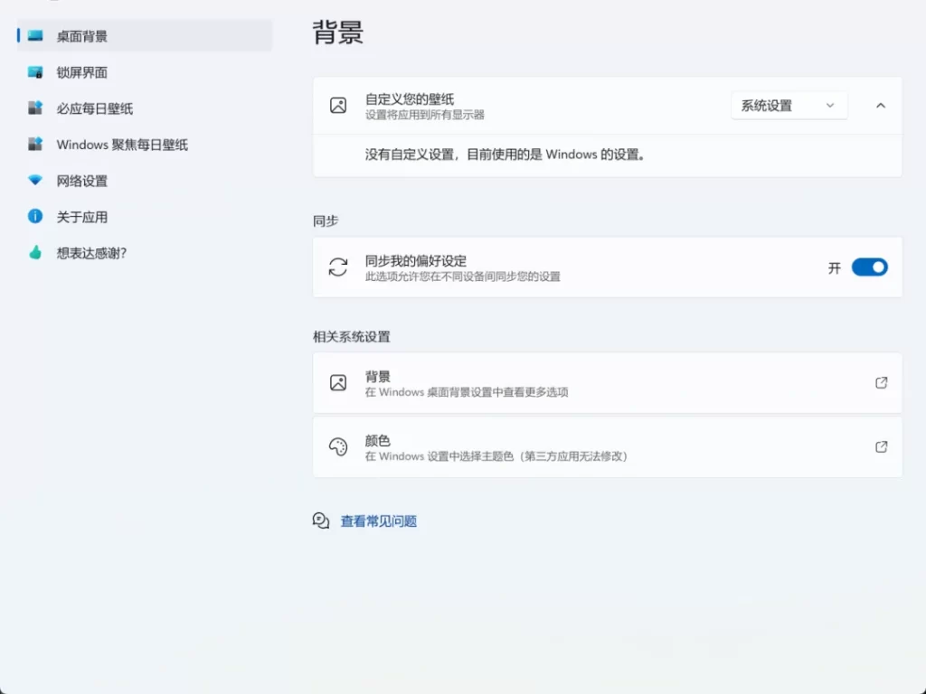Screen dimensions: 926x694
Task: Click the Wi-Fi icon beside 网络设置
Action: coord(35,180)
